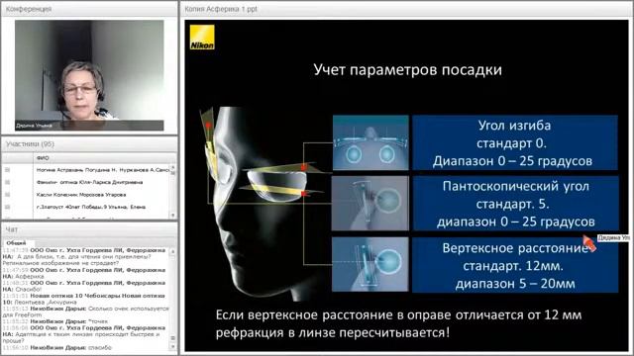Click the last chat message 'спасибо'
Screen dimensions: 634x356
click(x=56, y=347)
